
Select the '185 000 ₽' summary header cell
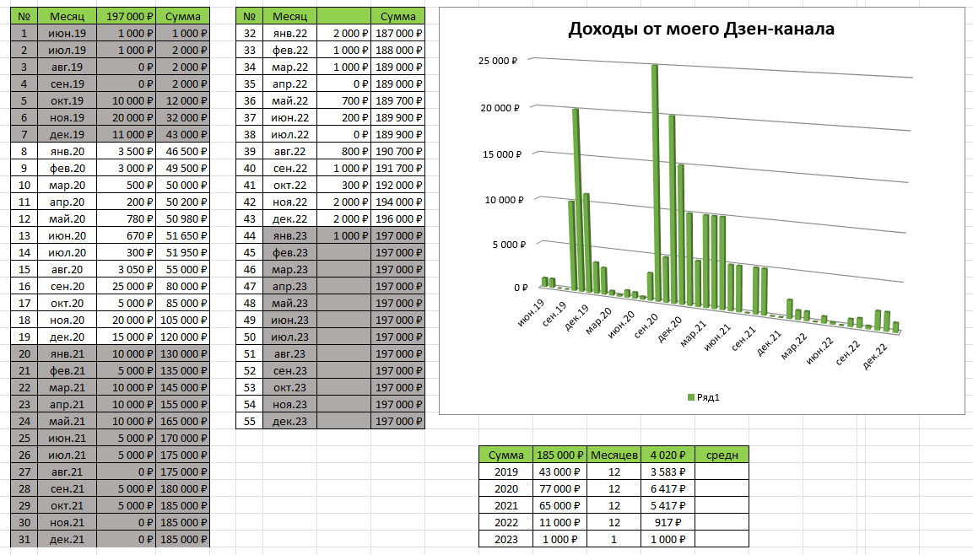click(559, 455)
